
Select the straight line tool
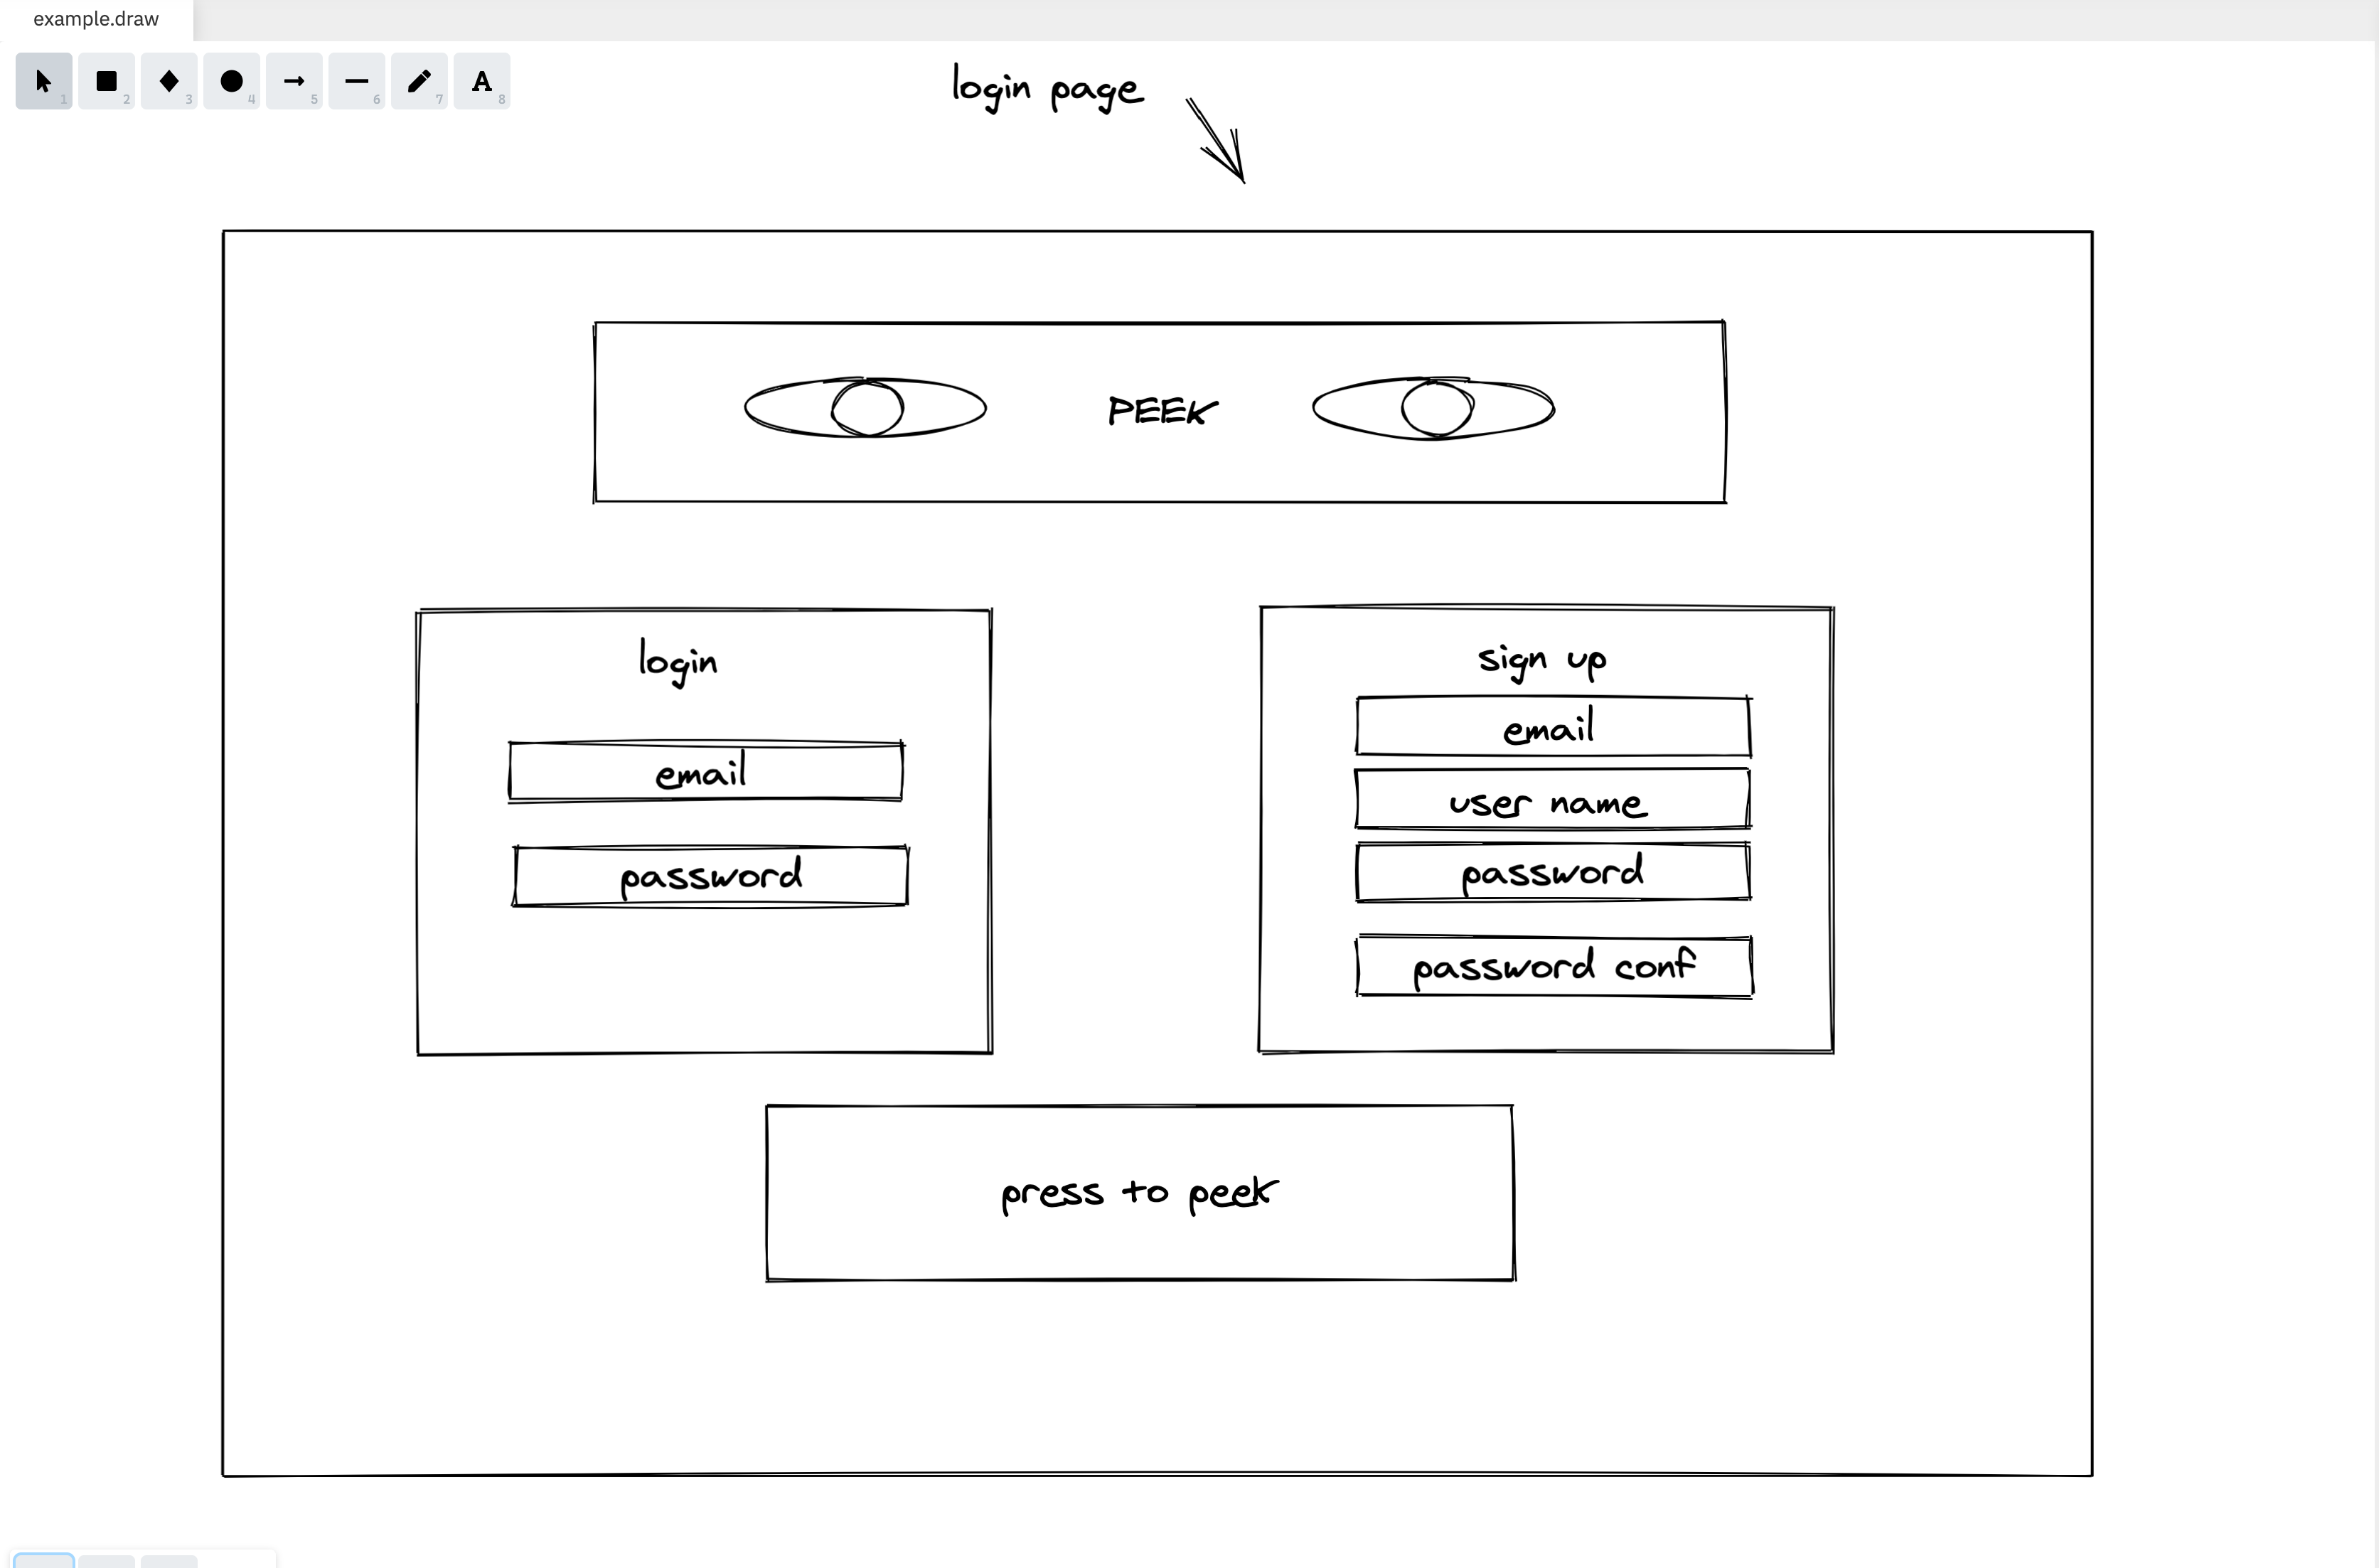coord(355,80)
